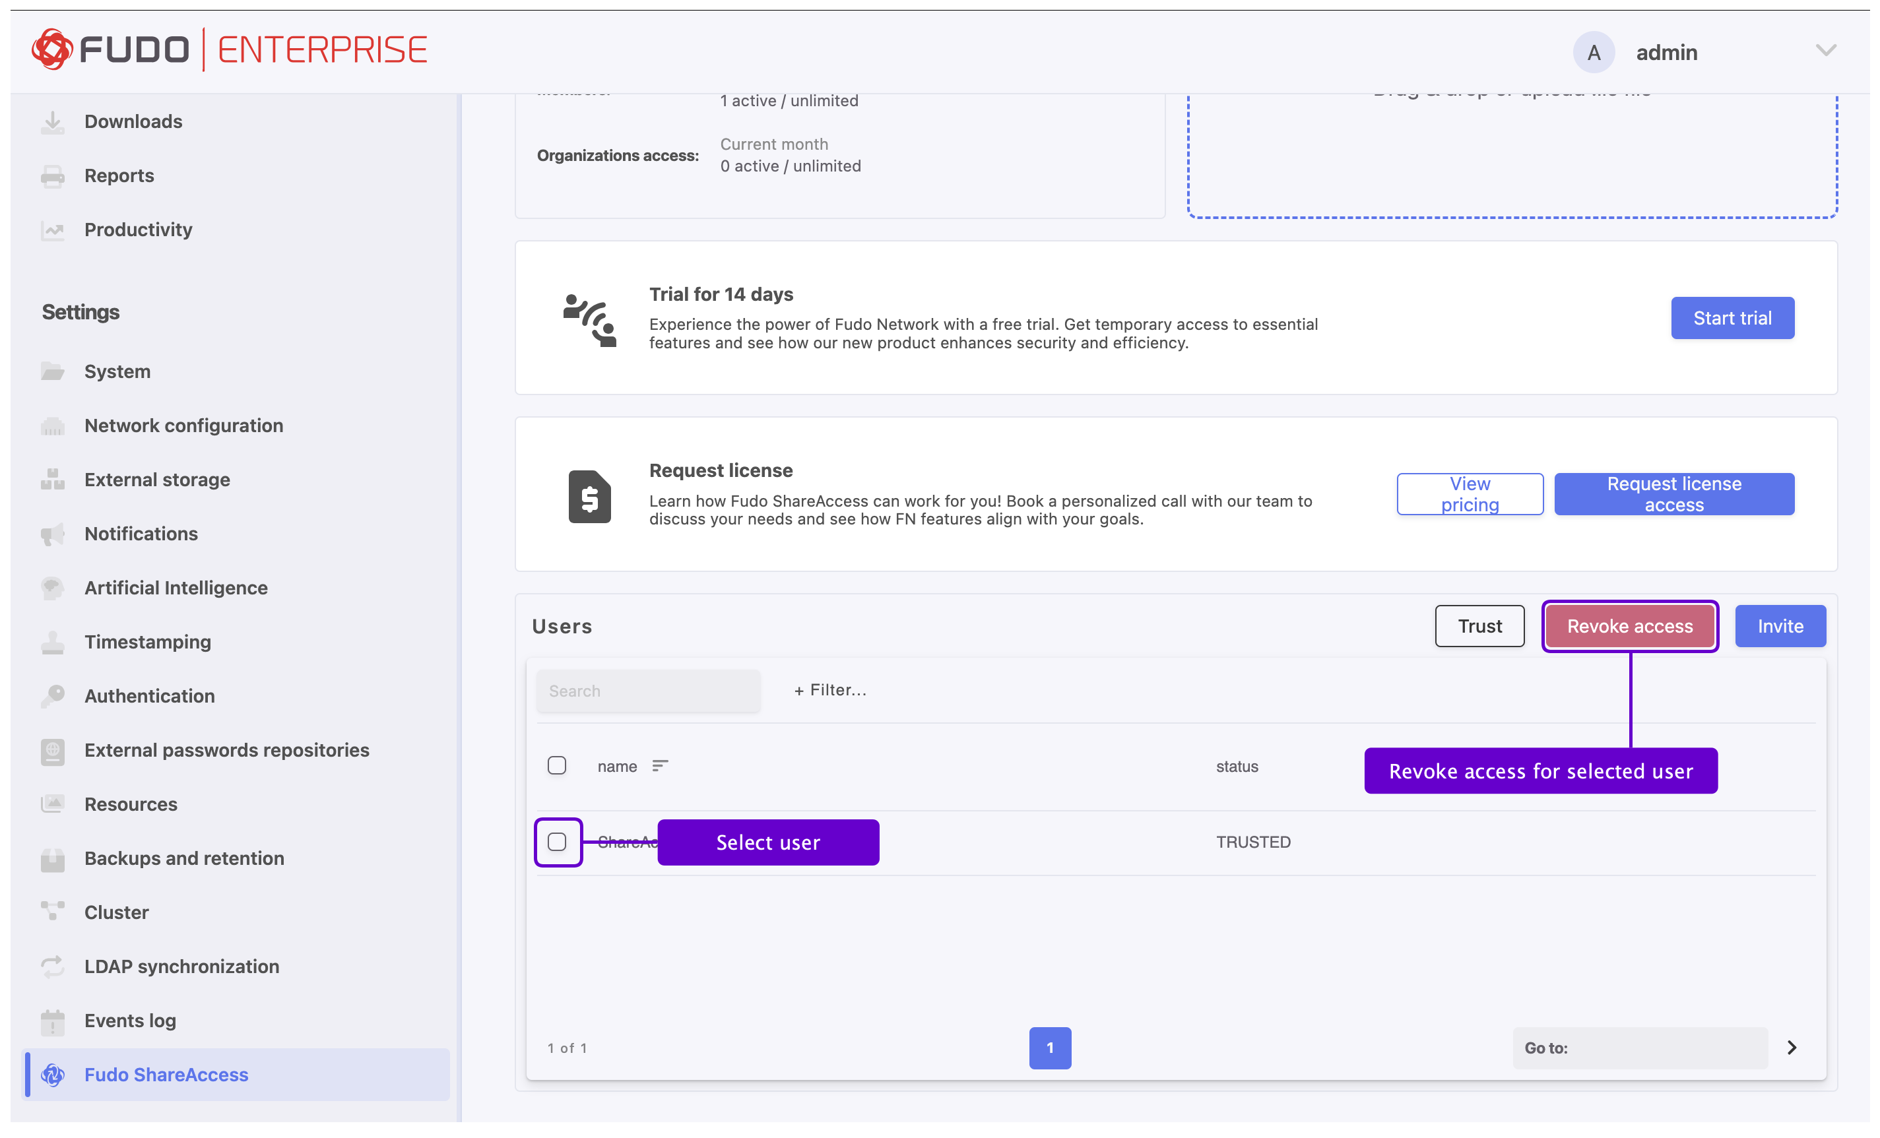Select the TRUSTED user row checkbox

click(x=557, y=842)
